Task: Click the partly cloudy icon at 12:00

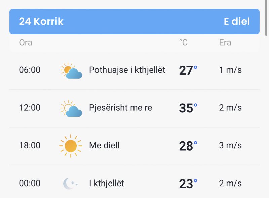Action: click(x=71, y=108)
